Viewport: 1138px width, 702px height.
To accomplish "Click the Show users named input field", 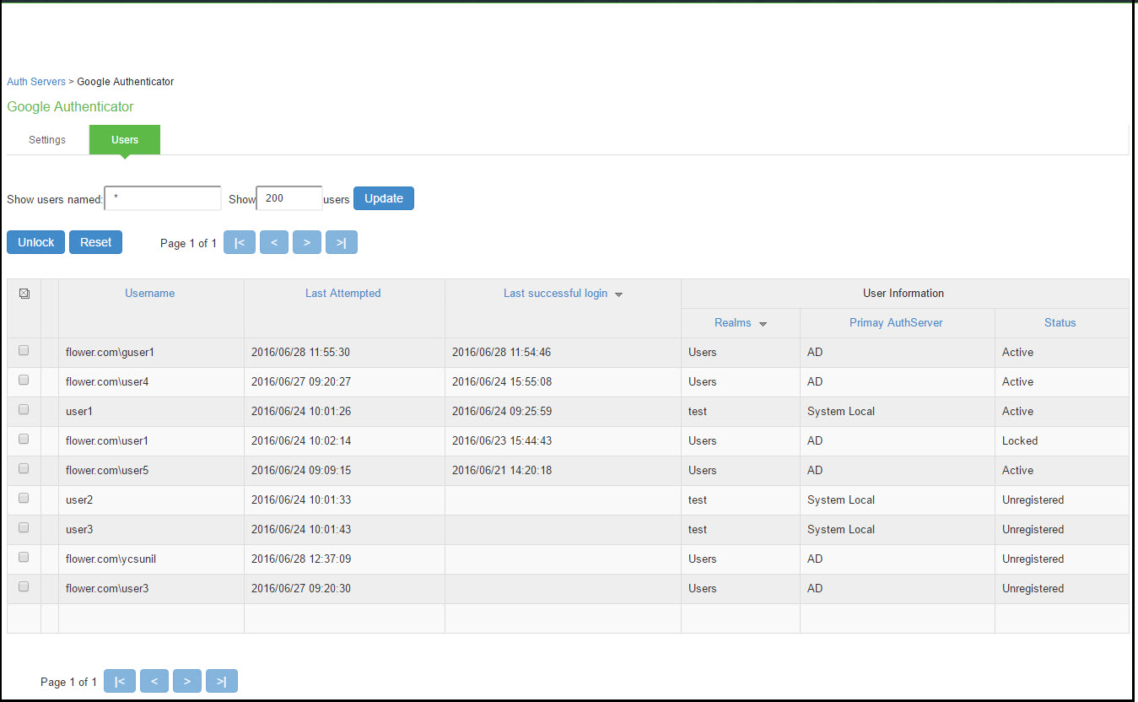I will [163, 198].
